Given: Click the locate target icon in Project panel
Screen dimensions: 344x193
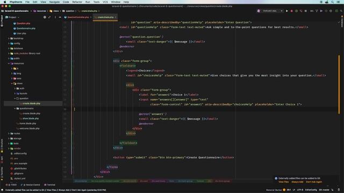Looking at the screenshot, I should 45,17.
